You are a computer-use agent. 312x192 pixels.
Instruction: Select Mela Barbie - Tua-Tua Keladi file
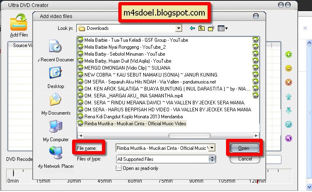click(x=136, y=40)
